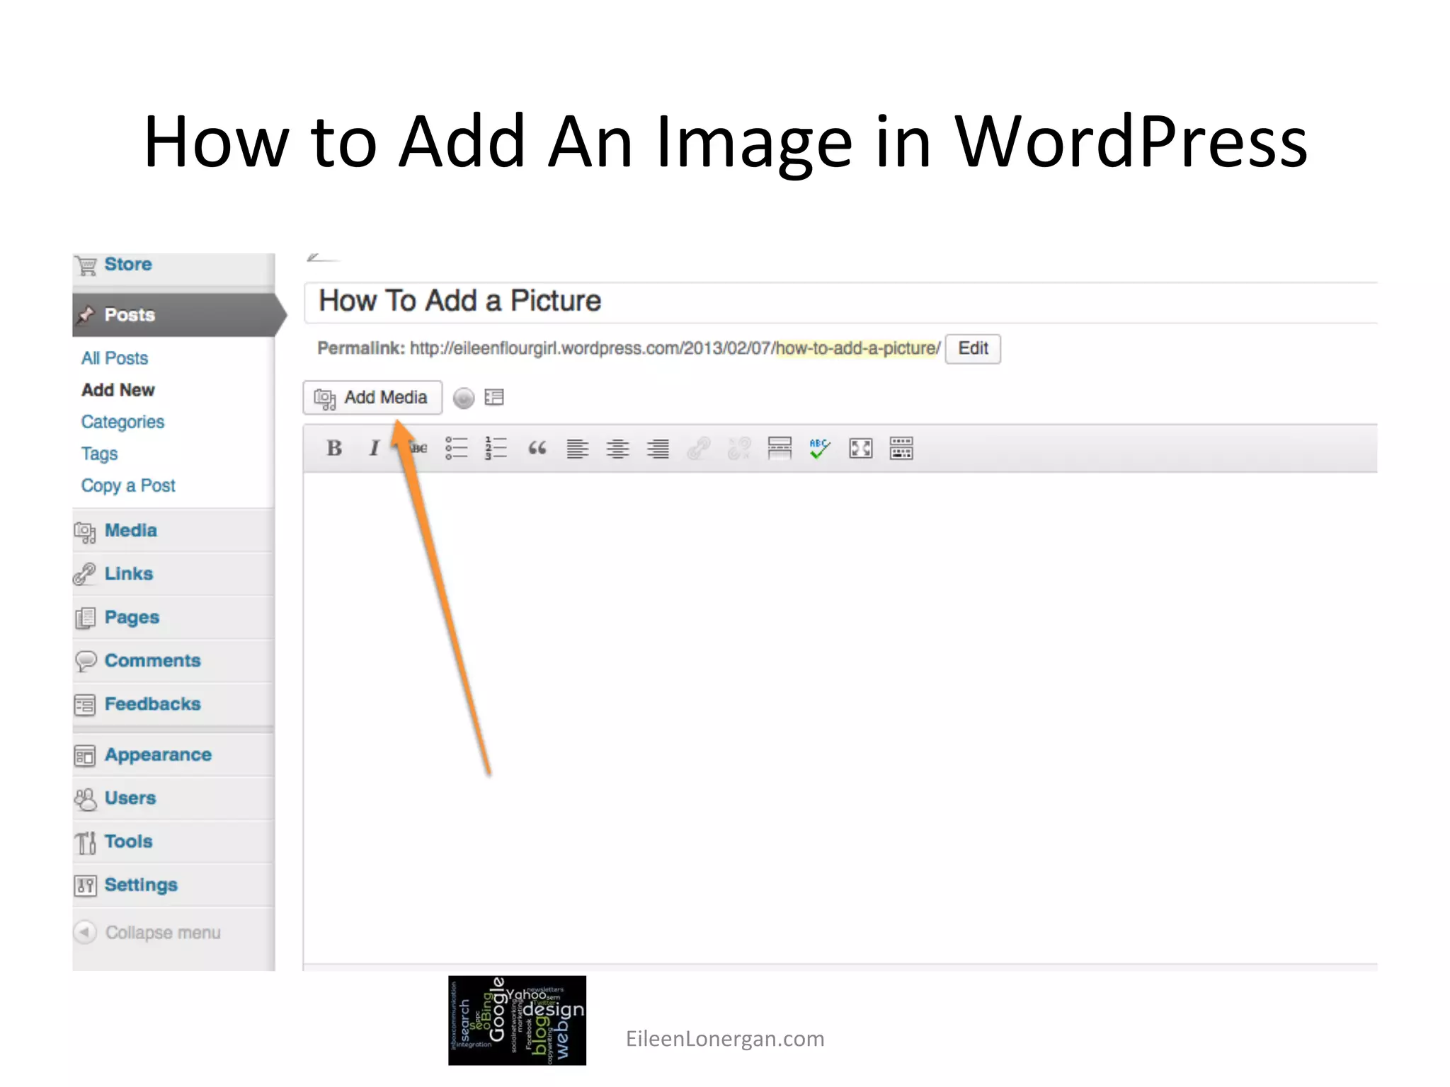Run the ABC spellcheck tool
The height and width of the screenshot is (1087, 1450).
click(x=820, y=449)
